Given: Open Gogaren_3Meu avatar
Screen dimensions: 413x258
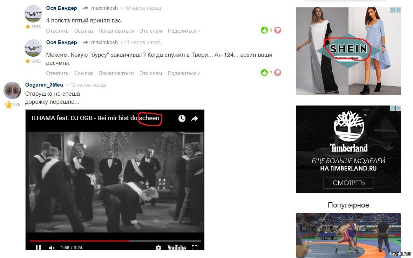Looking at the screenshot, I should [x=12, y=90].
